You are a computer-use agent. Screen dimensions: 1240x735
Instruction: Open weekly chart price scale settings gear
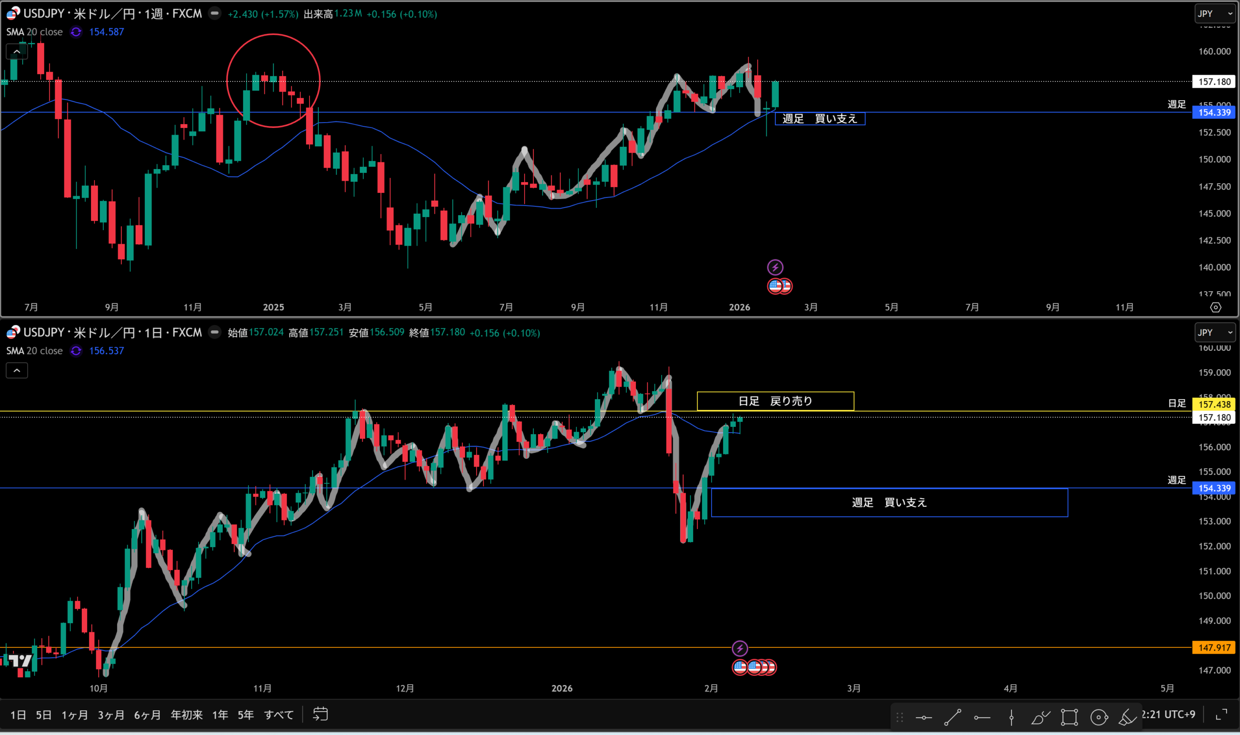tap(1215, 308)
